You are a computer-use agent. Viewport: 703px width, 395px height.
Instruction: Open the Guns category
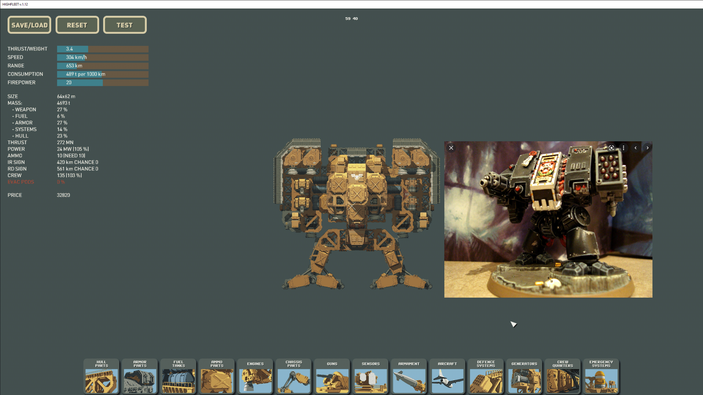[x=332, y=376]
